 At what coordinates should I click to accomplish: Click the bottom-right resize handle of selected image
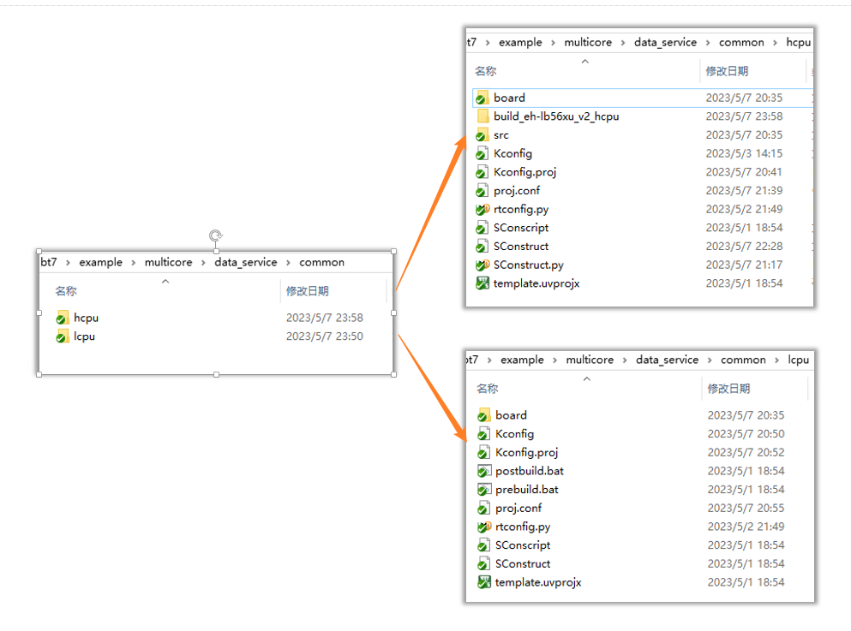pos(394,374)
